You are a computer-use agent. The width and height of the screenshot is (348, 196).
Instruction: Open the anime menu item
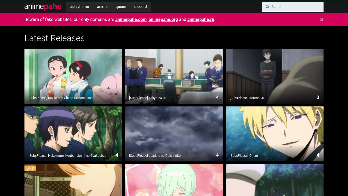pos(102,7)
